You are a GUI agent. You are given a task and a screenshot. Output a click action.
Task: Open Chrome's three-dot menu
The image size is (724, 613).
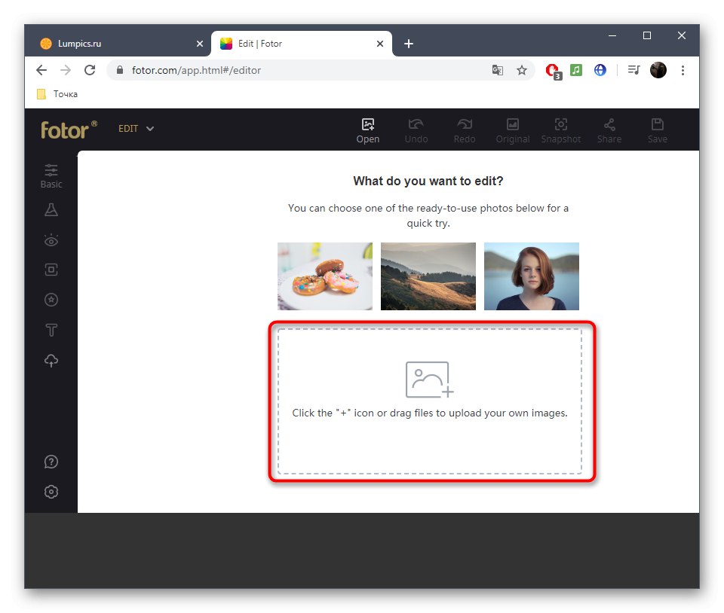(x=683, y=69)
